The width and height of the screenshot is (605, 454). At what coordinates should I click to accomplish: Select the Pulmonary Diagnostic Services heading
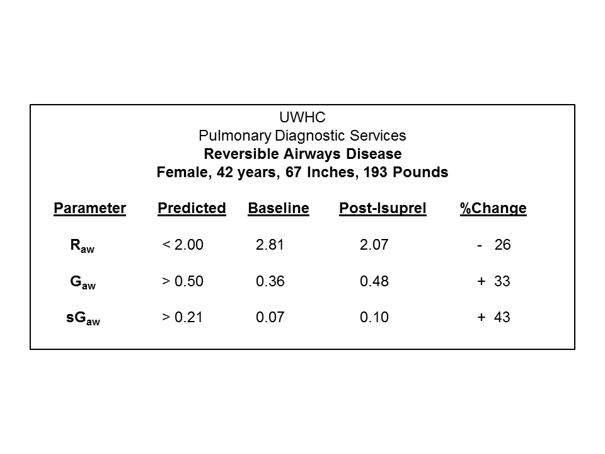302,136
